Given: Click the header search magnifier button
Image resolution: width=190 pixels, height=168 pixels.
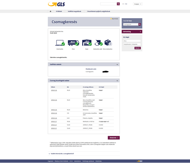Looking at the screenshot, I should pos(118,4).
